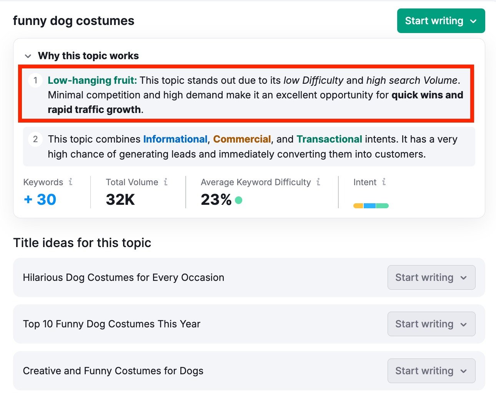Click the green Start writing button
Viewport: 496px width, 395px height.
(434, 21)
